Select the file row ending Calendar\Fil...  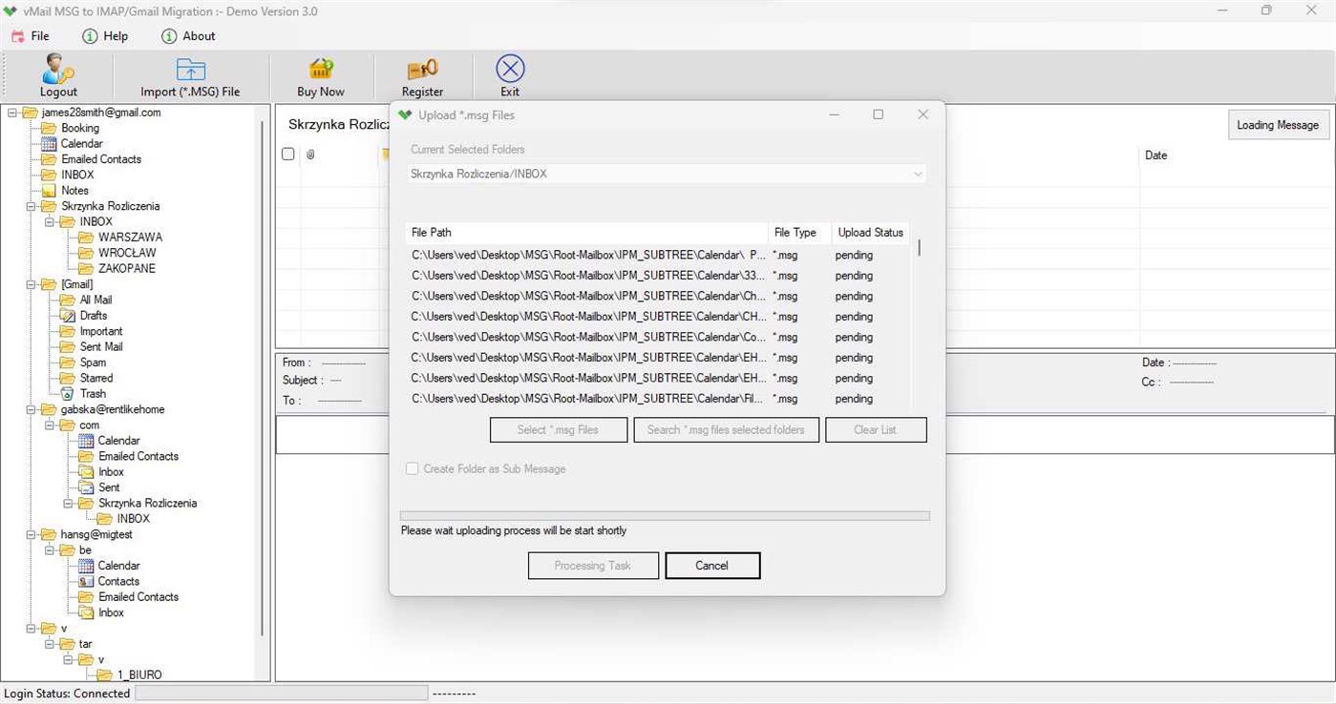coord(657,399)
